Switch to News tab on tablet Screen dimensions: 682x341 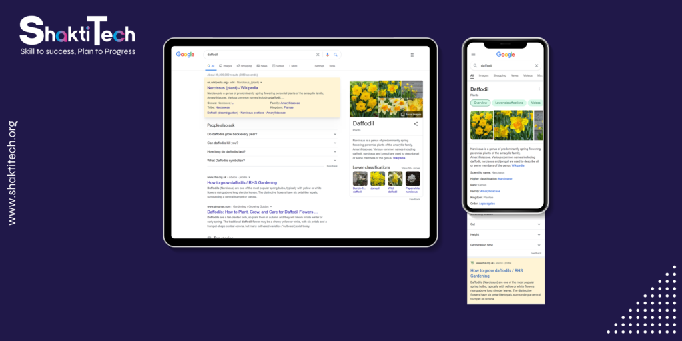262,66
